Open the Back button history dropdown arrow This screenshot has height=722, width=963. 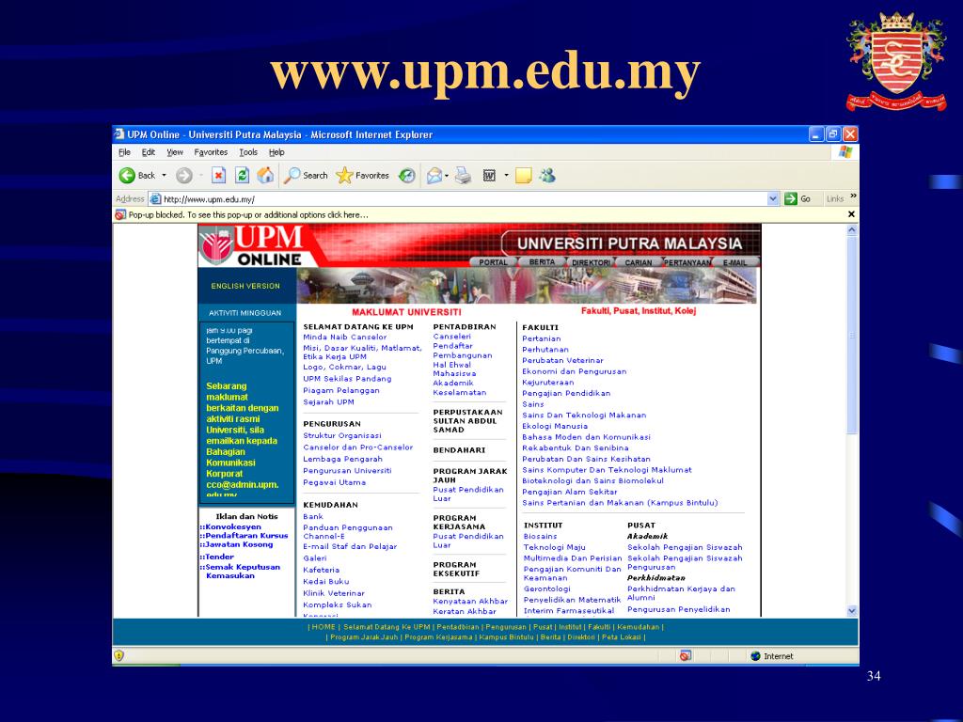click(164, 176)
